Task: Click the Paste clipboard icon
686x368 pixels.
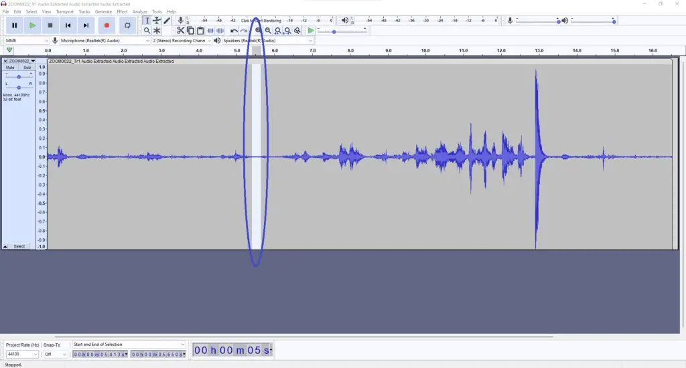Action: 200,31
